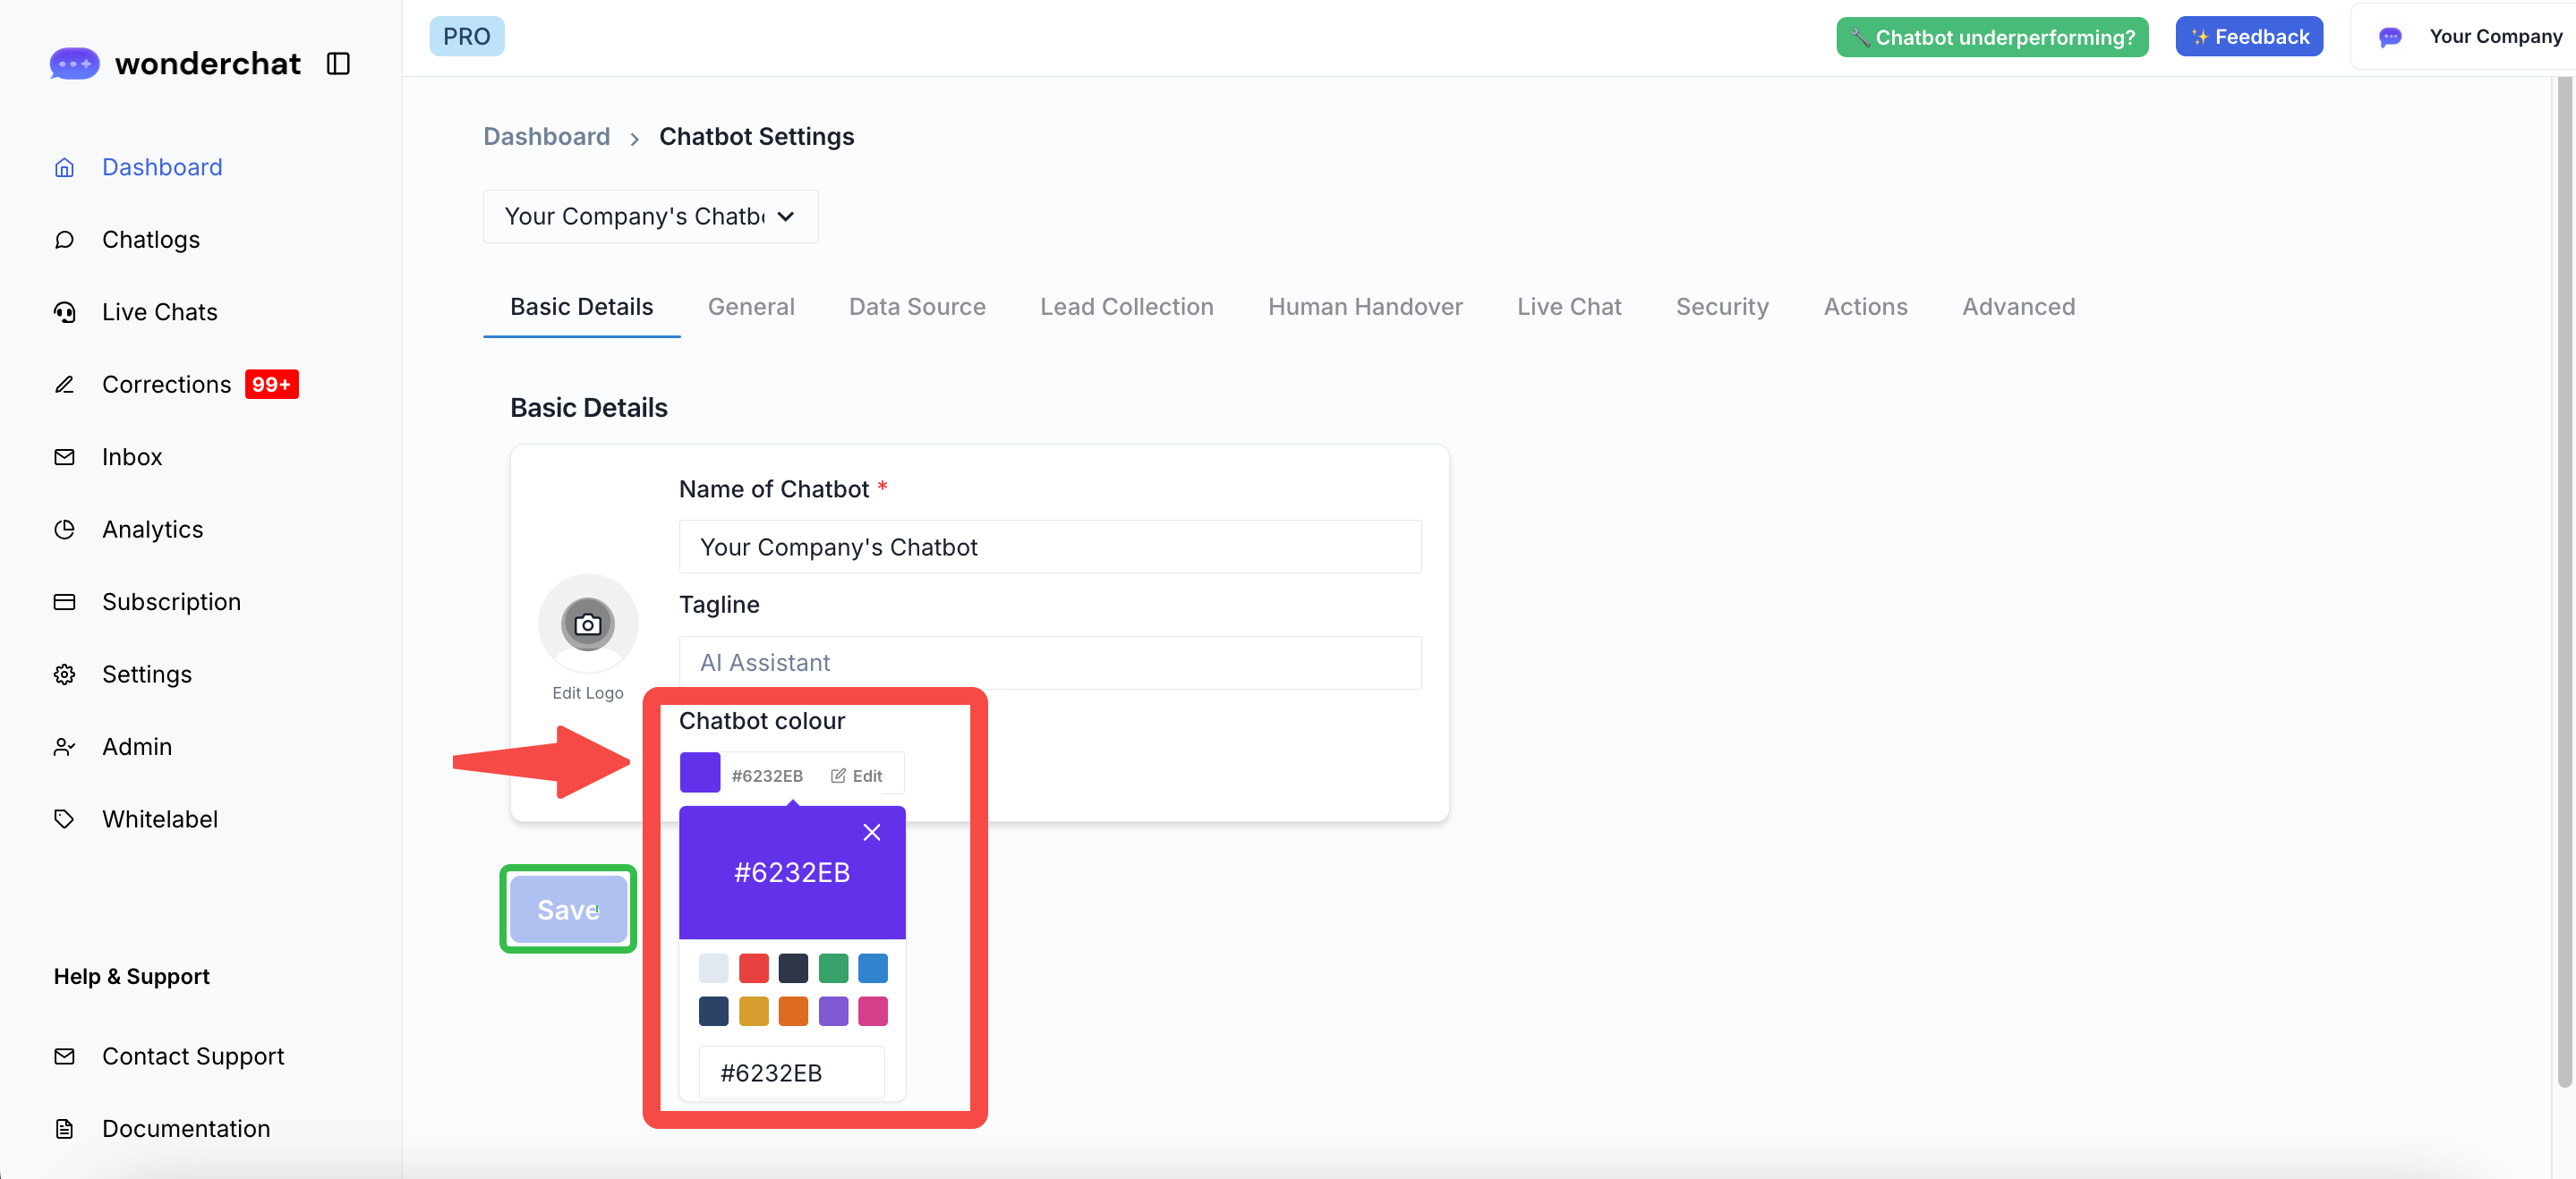Image resolution: width=2576 pixels, height=1179 pixels.
Task: Choose the pink colour swatch
Action: pos(872,1011)
